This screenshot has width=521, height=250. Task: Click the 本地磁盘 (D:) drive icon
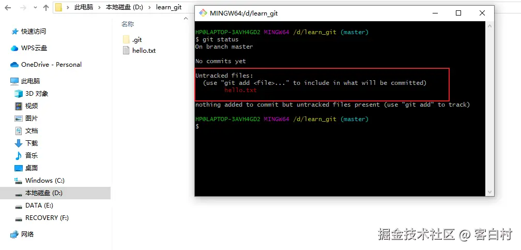[19, 194]
